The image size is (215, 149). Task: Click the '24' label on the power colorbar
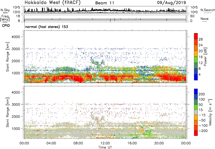click(x=200, y=45)
